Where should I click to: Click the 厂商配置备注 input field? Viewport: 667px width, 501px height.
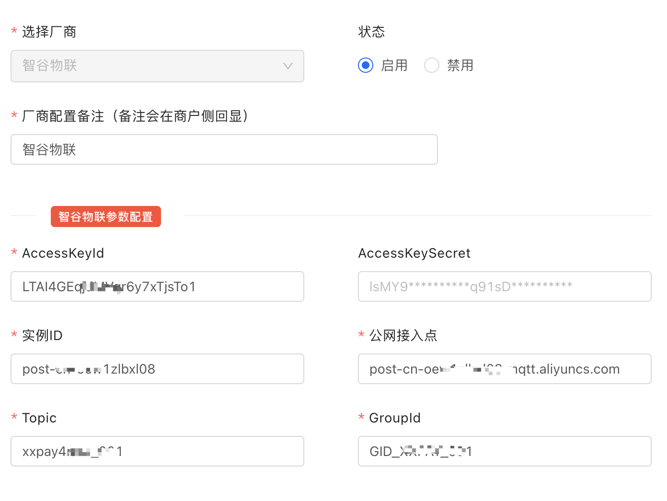(x=224, y=149)
